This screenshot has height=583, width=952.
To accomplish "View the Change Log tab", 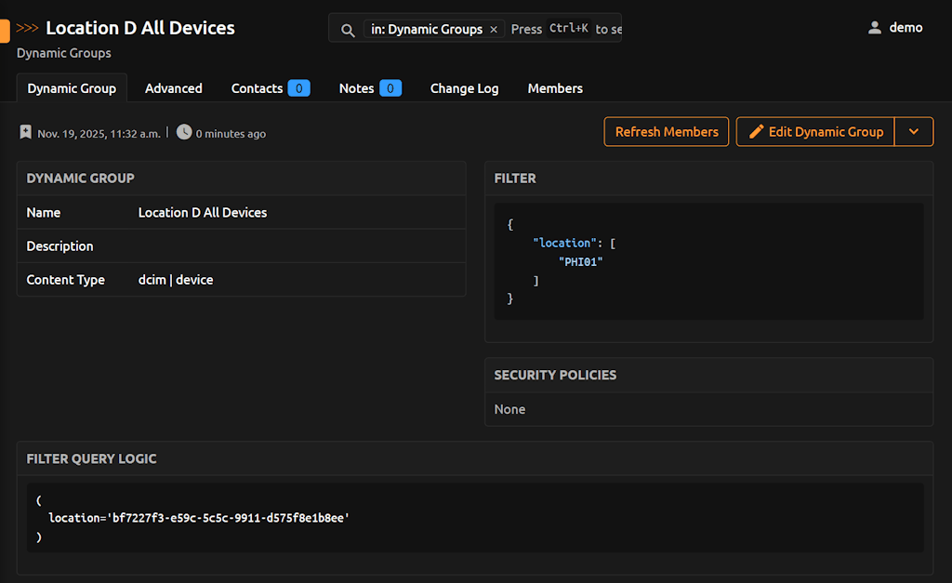I will pyautogui.click(x=464, y=88).
